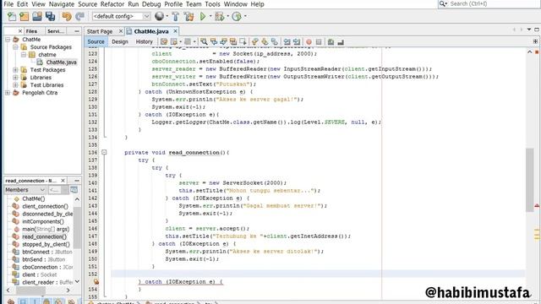Close the Start Page tab
The height and width of the screenshot is (304, 541).
point(121,31)
